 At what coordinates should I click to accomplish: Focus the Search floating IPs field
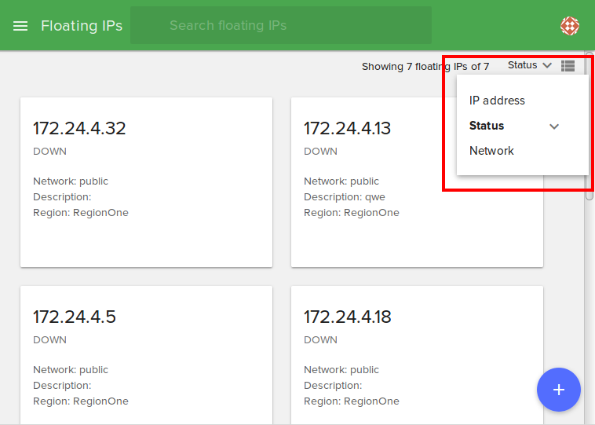tap(280, 26)
